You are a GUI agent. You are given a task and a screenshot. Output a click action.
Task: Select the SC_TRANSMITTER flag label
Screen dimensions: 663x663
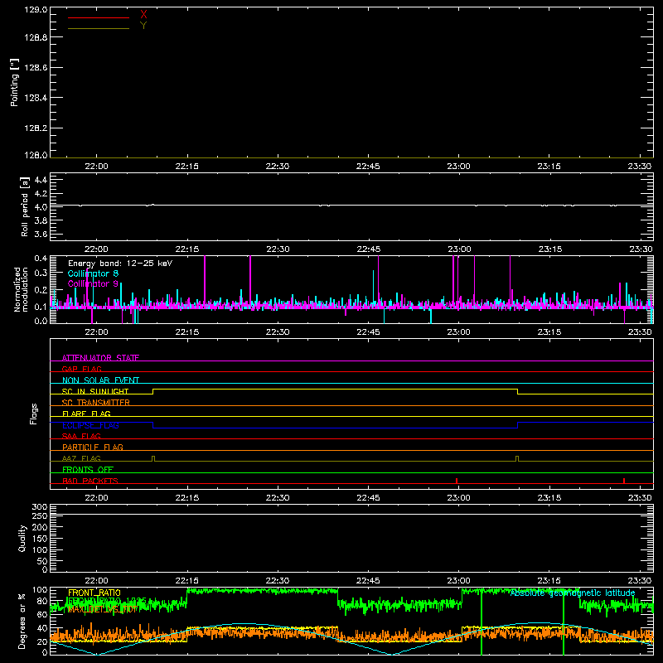tap(96, 403)
